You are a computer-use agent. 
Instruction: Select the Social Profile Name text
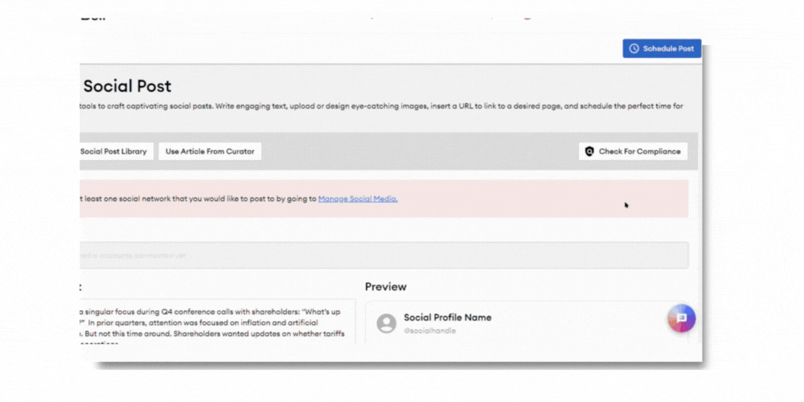[x=447, y=318]
